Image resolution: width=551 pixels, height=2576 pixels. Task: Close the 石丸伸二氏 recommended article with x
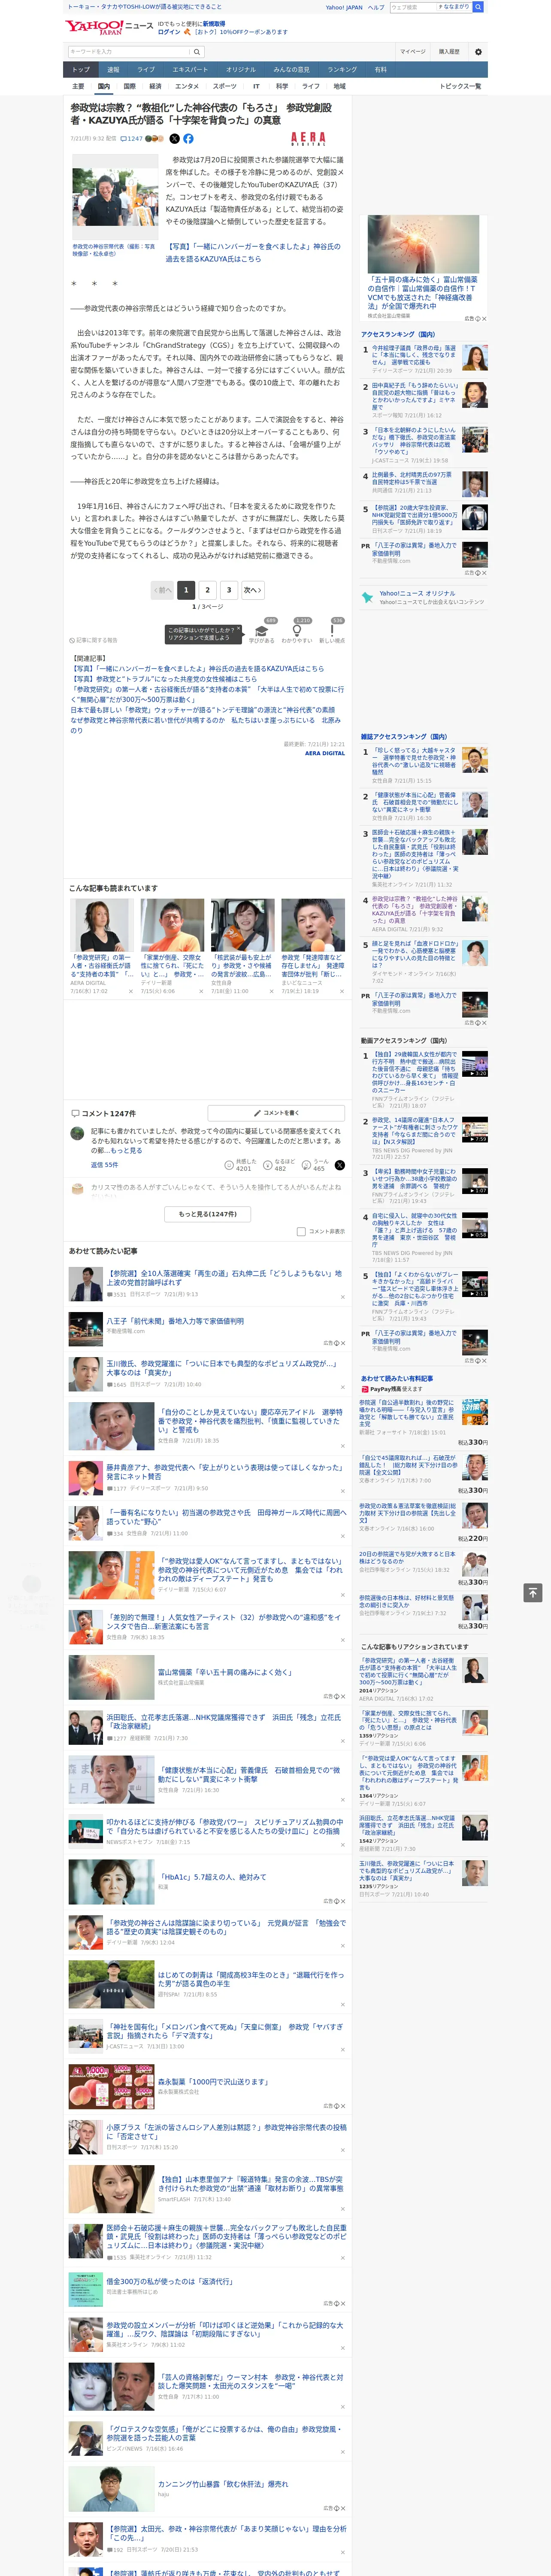point(342,1297)
